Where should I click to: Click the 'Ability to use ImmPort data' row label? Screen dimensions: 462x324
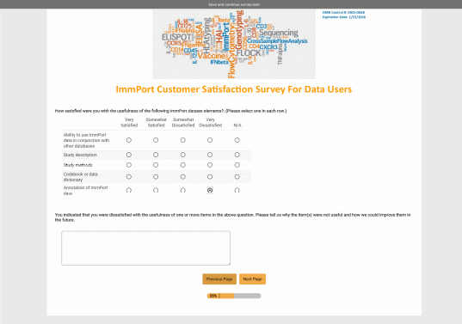click(x=86, y=140)
